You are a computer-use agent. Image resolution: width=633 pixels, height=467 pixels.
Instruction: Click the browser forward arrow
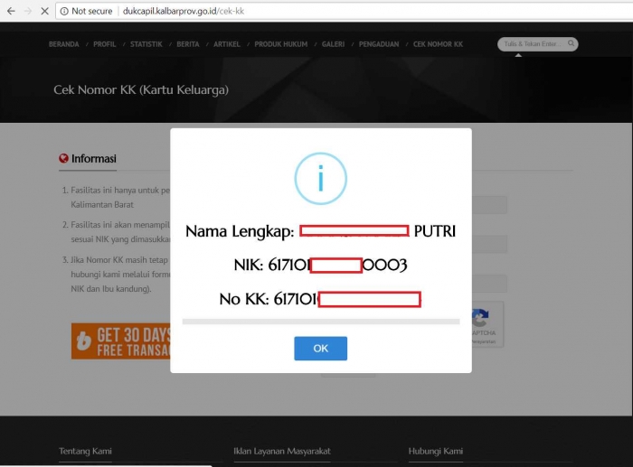26,11
